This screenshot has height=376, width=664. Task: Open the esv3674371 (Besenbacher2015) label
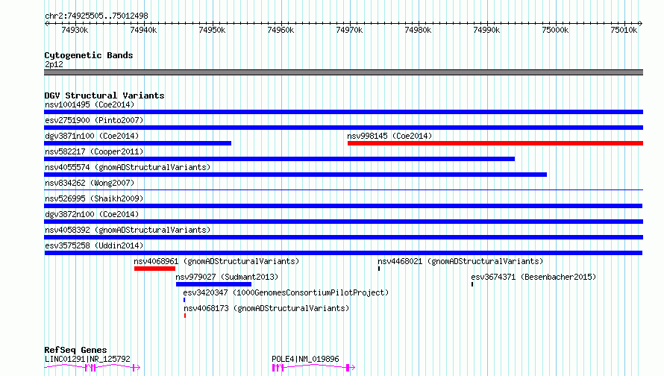(533, 277)
